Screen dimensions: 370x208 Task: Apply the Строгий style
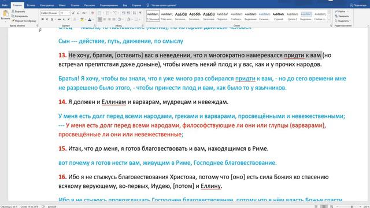tap(279, 16)
